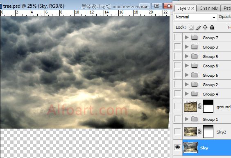Expand Group 5 disclosure triangle
Image resolution: width=231 pixels, height=158 pixels.
pos(187,56)
